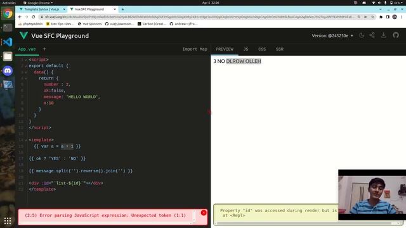Open the phpMyAdmin bookmark
This screenshot has height=228, width=406.
30,24
